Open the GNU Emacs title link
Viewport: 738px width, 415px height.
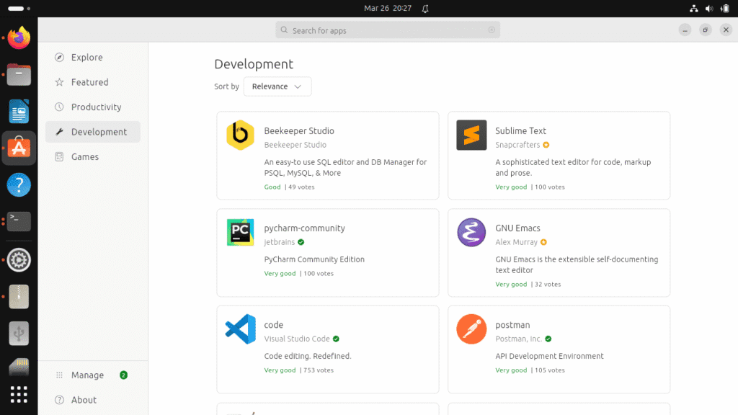pyautogui.click(x=517, y=228)
